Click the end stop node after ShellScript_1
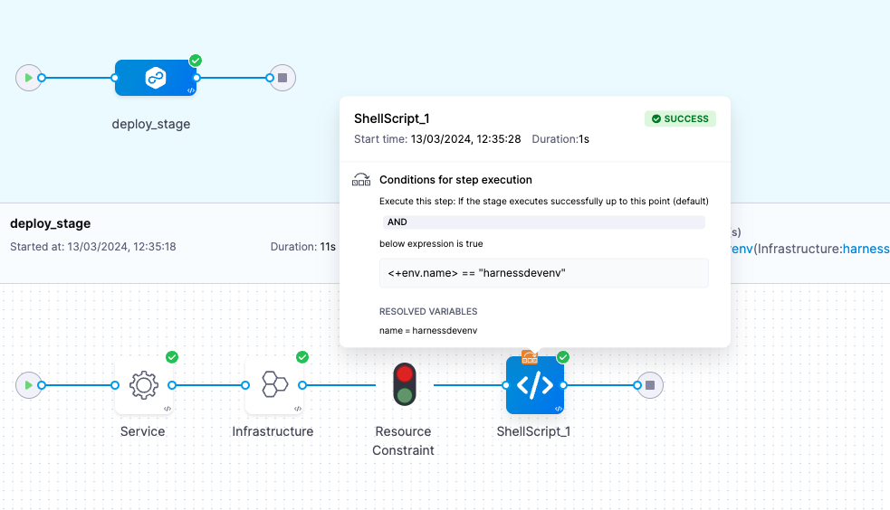This screenshot has width=890, height=510. (x=650, y=385)
